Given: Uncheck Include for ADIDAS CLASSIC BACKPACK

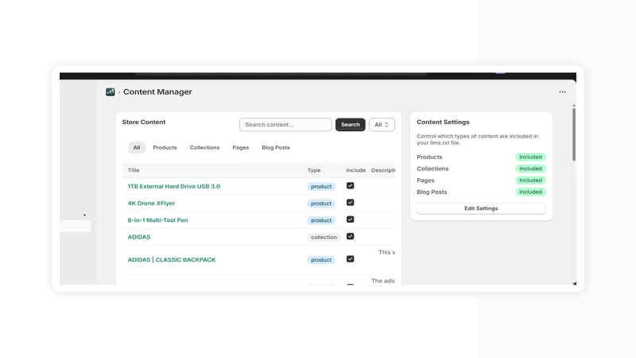Looking at the screenshot, I should pos(350,259).
